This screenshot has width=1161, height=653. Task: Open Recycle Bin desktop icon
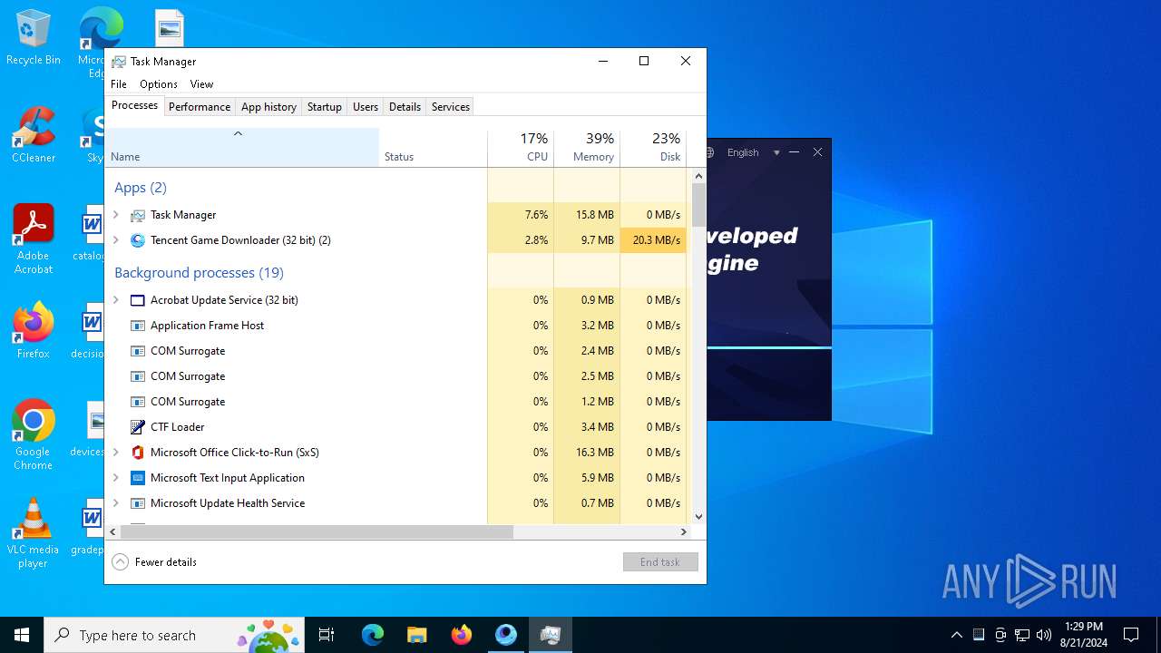tap(33, 37)
